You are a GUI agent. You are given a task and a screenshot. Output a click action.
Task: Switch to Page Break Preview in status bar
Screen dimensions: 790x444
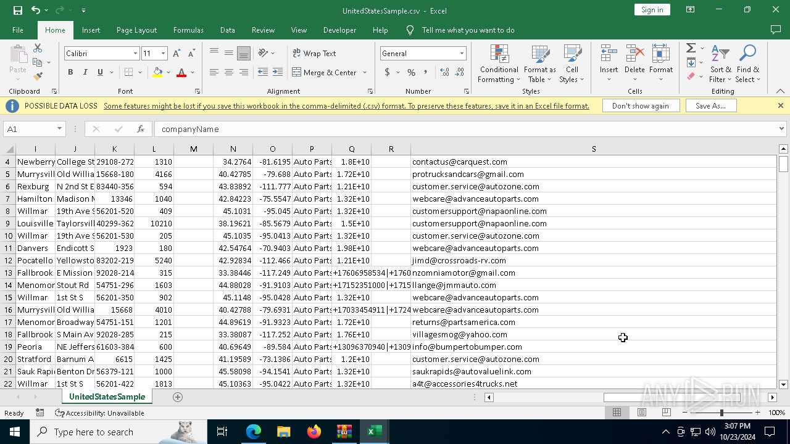click(666, 413)
